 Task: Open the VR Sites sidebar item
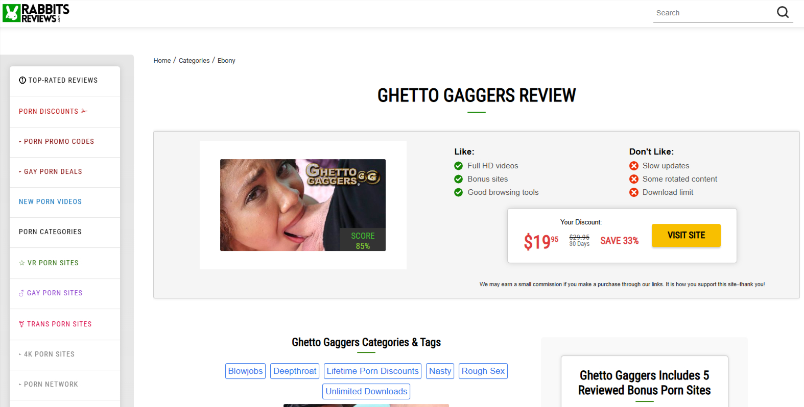click(x=65, y=263)
